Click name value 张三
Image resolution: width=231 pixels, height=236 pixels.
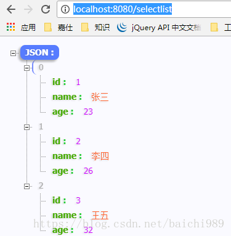100,97
